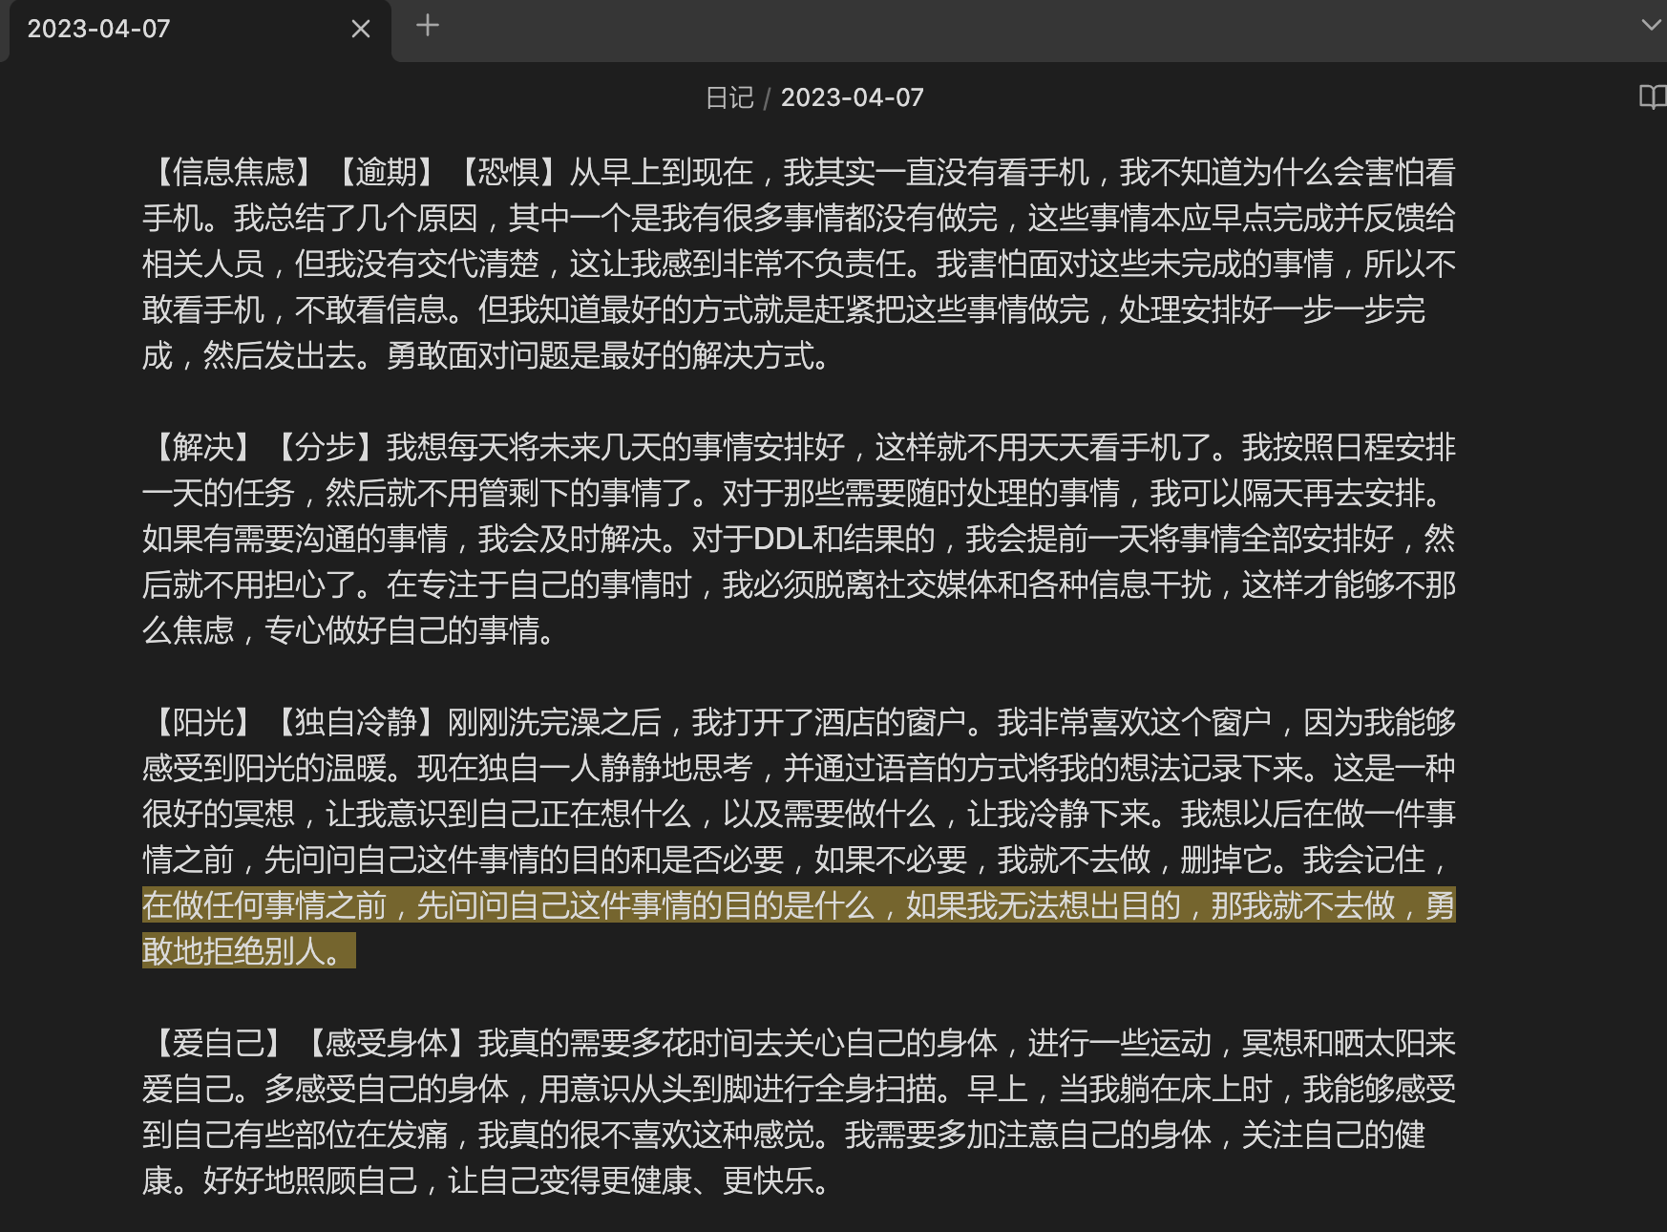Viewport: 1667px width, 1232px height.
Task: Open a new tab with the plus icon
Action: click(x=428, y=26)
